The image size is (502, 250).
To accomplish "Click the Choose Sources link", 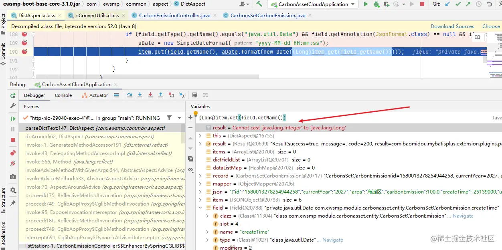I will point(491,26).
